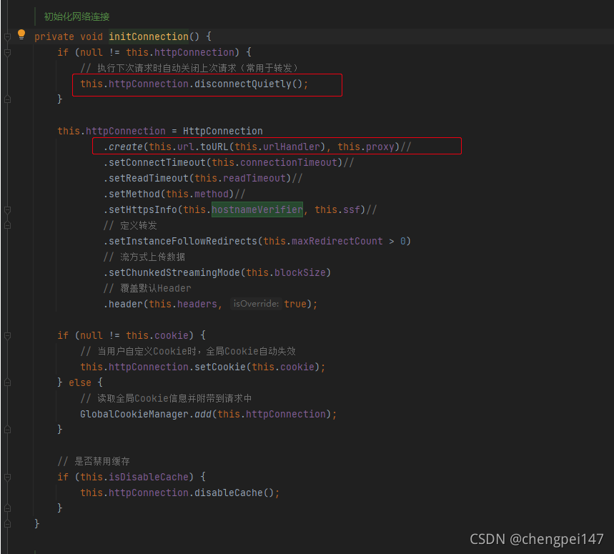Click the highlighted hostnameVerifier field
This screenshot has height=554, width=614.
pyautogui.click(x=257, y=210)
